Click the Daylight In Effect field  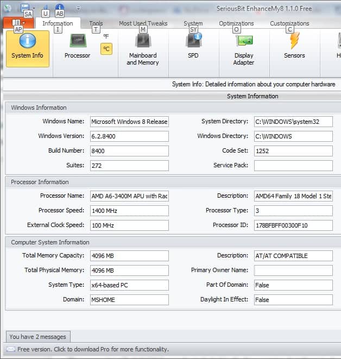pos(293,300)
